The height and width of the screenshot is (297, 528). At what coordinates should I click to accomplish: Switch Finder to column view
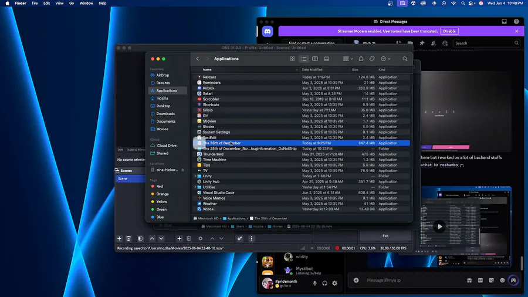pos(315,59)
